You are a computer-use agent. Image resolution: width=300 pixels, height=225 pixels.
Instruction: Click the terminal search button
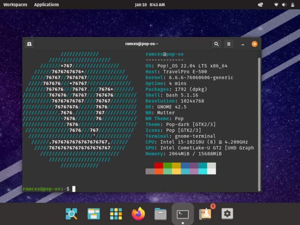(216, 44)
